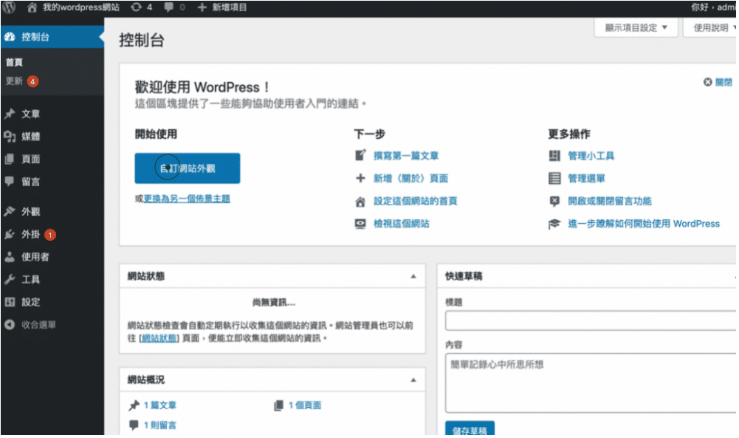Open the 開啟或關閉留言功能 link
This screenshot has width=739, height=438.
click(x=611, y=202)
